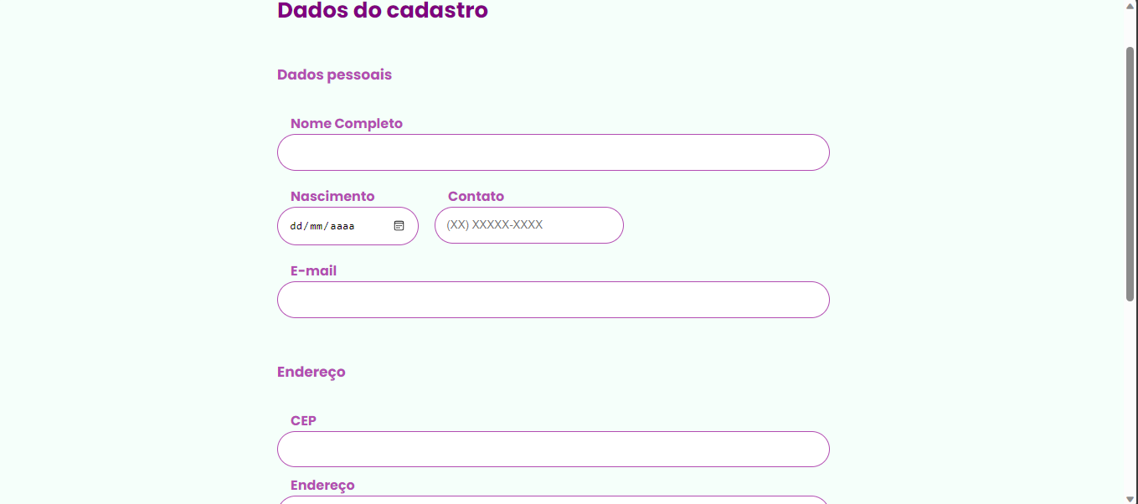Select the day portion dd of Nascimento
This screenshot has width=1138, height=504.
[296, 226]
